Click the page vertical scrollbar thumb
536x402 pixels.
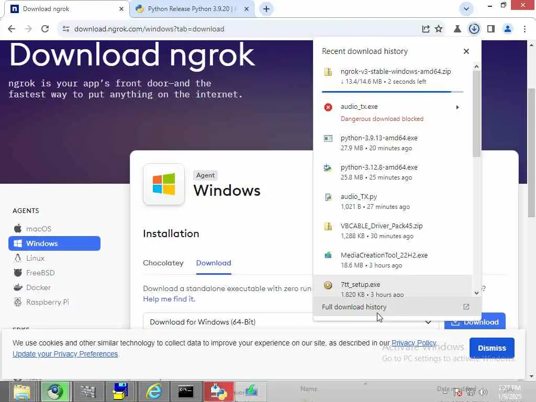[x=531, y=152]
